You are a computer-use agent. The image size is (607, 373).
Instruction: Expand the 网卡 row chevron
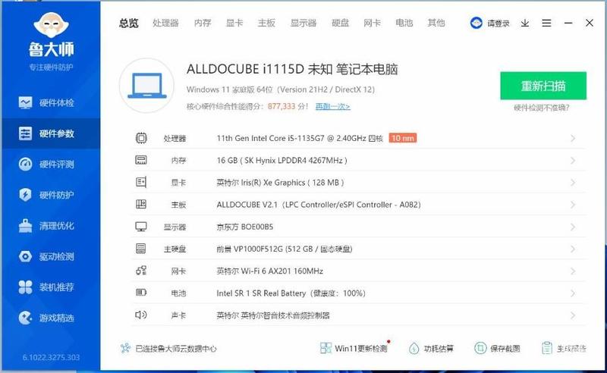573,271
